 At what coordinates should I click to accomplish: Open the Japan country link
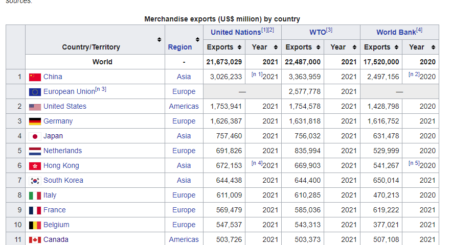coord(53,136)
